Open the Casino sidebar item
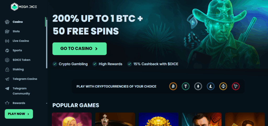The width and height of the screenshot is (268, 126). point(18,22)
